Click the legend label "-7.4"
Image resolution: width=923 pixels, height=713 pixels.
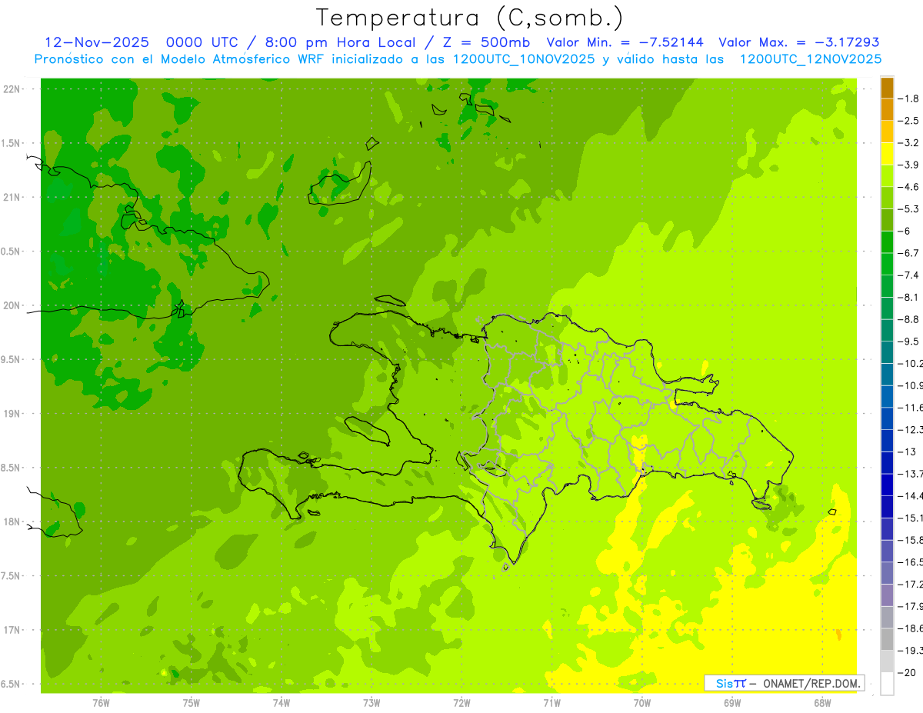click(x=910, y=275)
